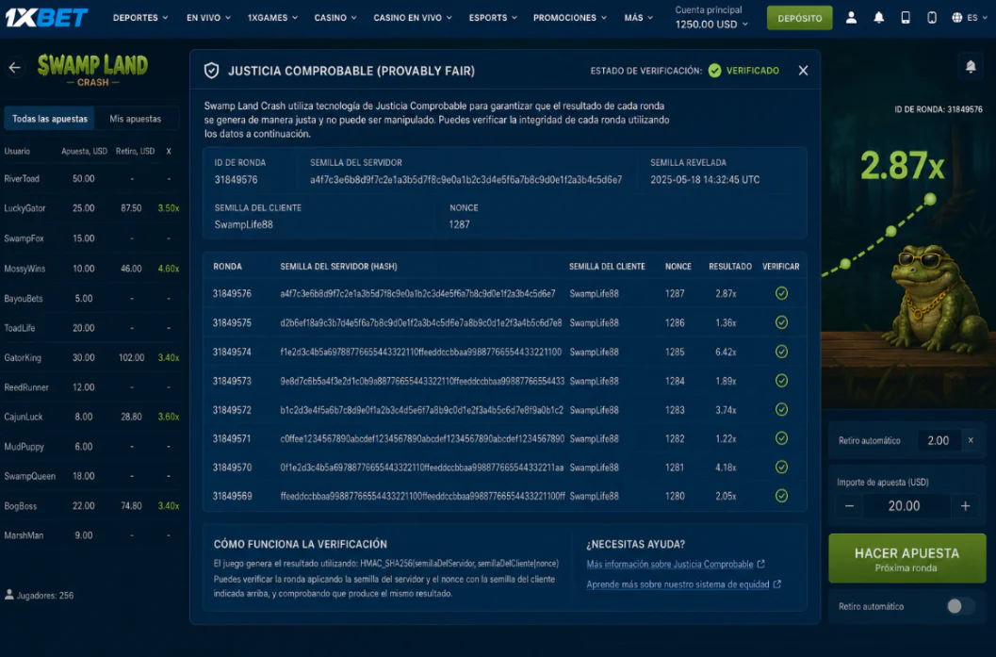Viewport: 996px width, 657px height.
Task: Click the game bell icon above round ID
Action: coord(971,66)
